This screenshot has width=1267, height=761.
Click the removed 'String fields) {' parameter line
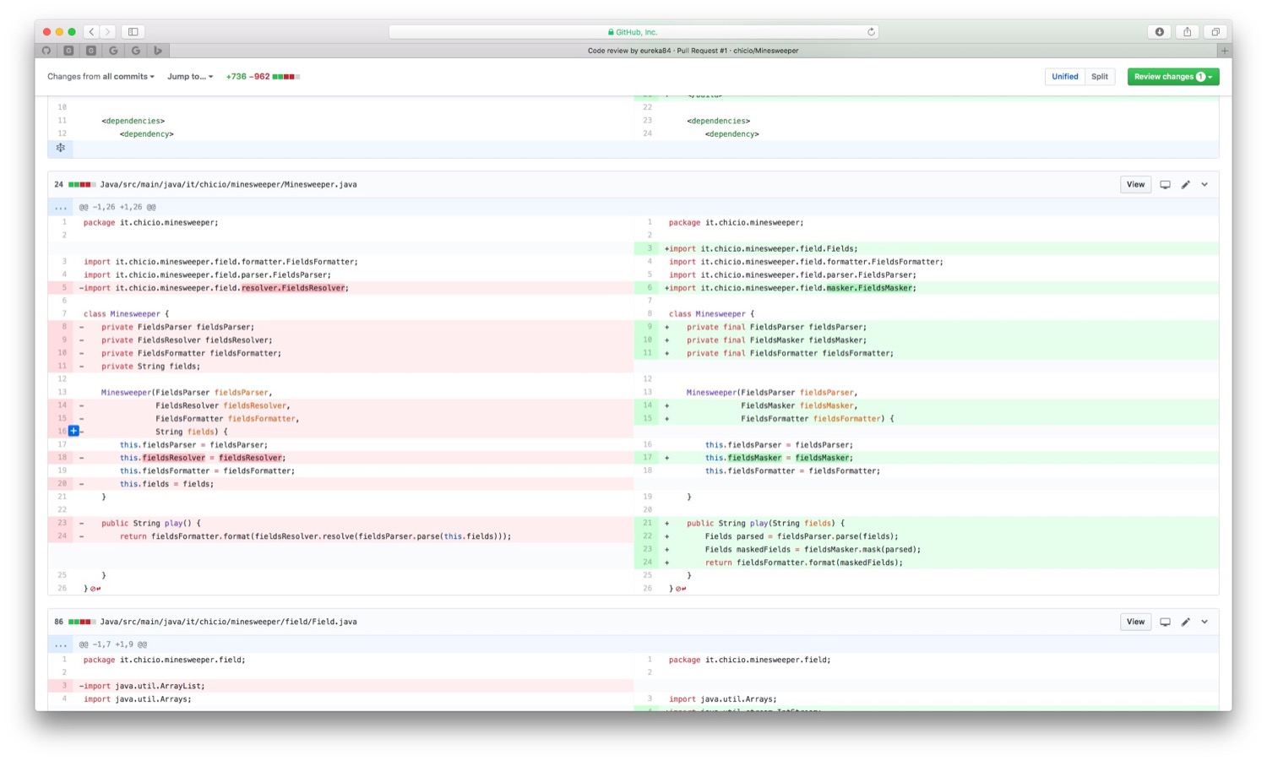pyautogui.click(x=340, y=432)
